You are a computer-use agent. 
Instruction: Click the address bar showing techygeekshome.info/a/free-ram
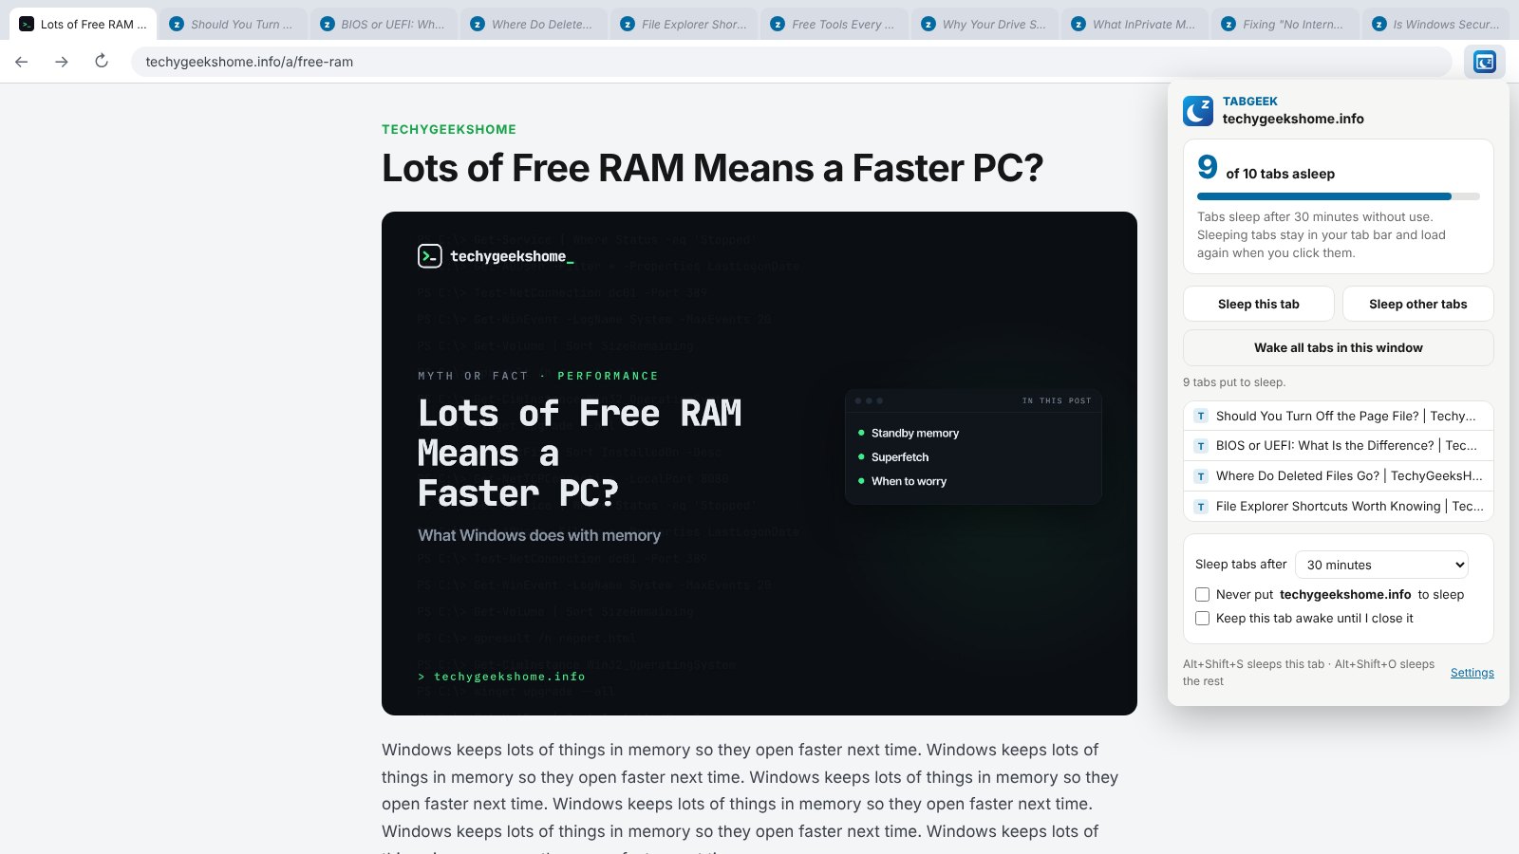(792, 62)
